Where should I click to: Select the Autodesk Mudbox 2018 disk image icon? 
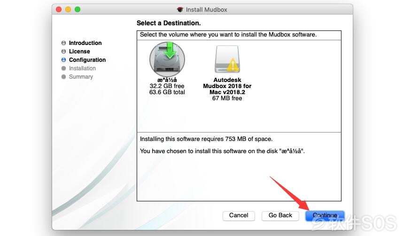pyautogui.click(x=227, y=59)
